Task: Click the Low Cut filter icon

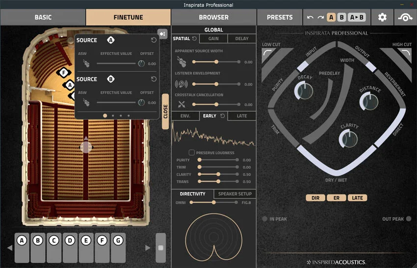Action: click(268, 53)
